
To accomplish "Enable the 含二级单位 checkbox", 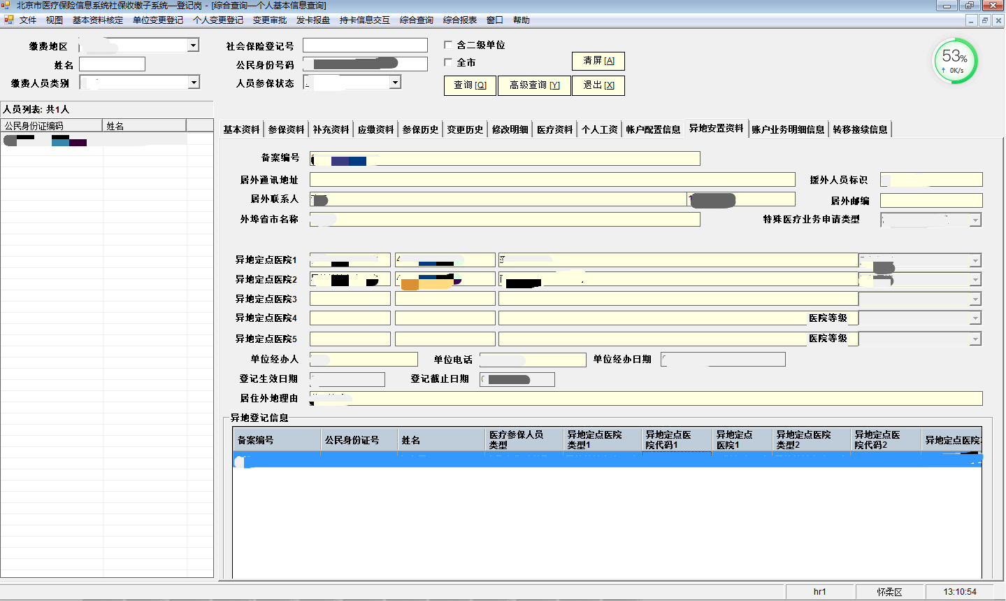I will [449, 45].
